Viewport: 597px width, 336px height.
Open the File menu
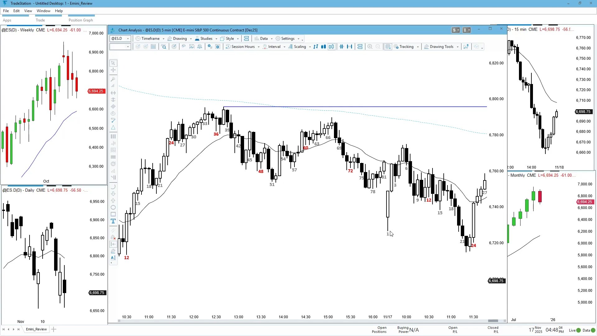(x=6, y=11)
